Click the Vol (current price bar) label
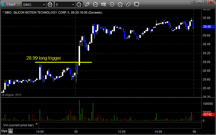The image size is (216, 135). (18, 125)
